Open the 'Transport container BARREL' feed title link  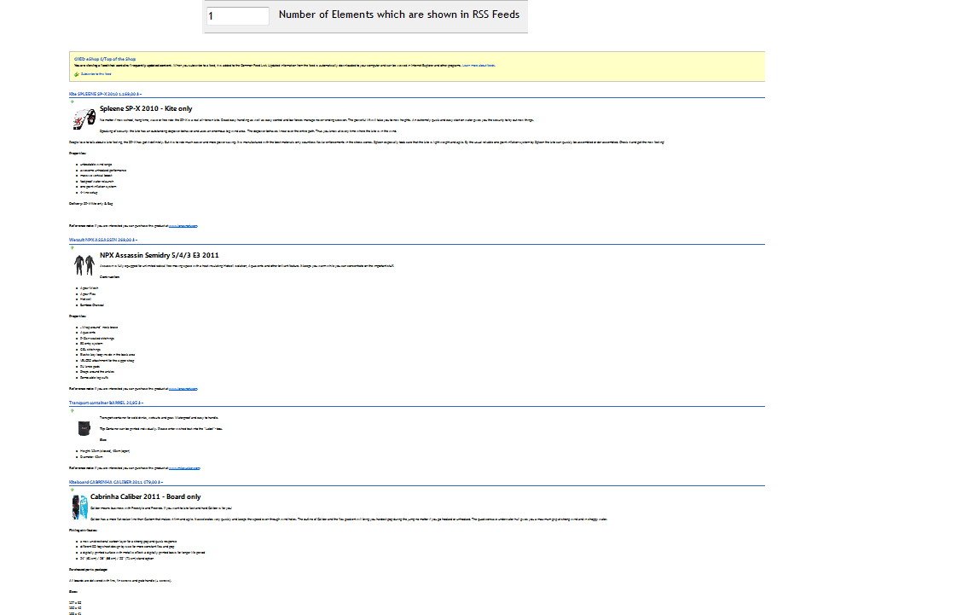pos(106,402)
